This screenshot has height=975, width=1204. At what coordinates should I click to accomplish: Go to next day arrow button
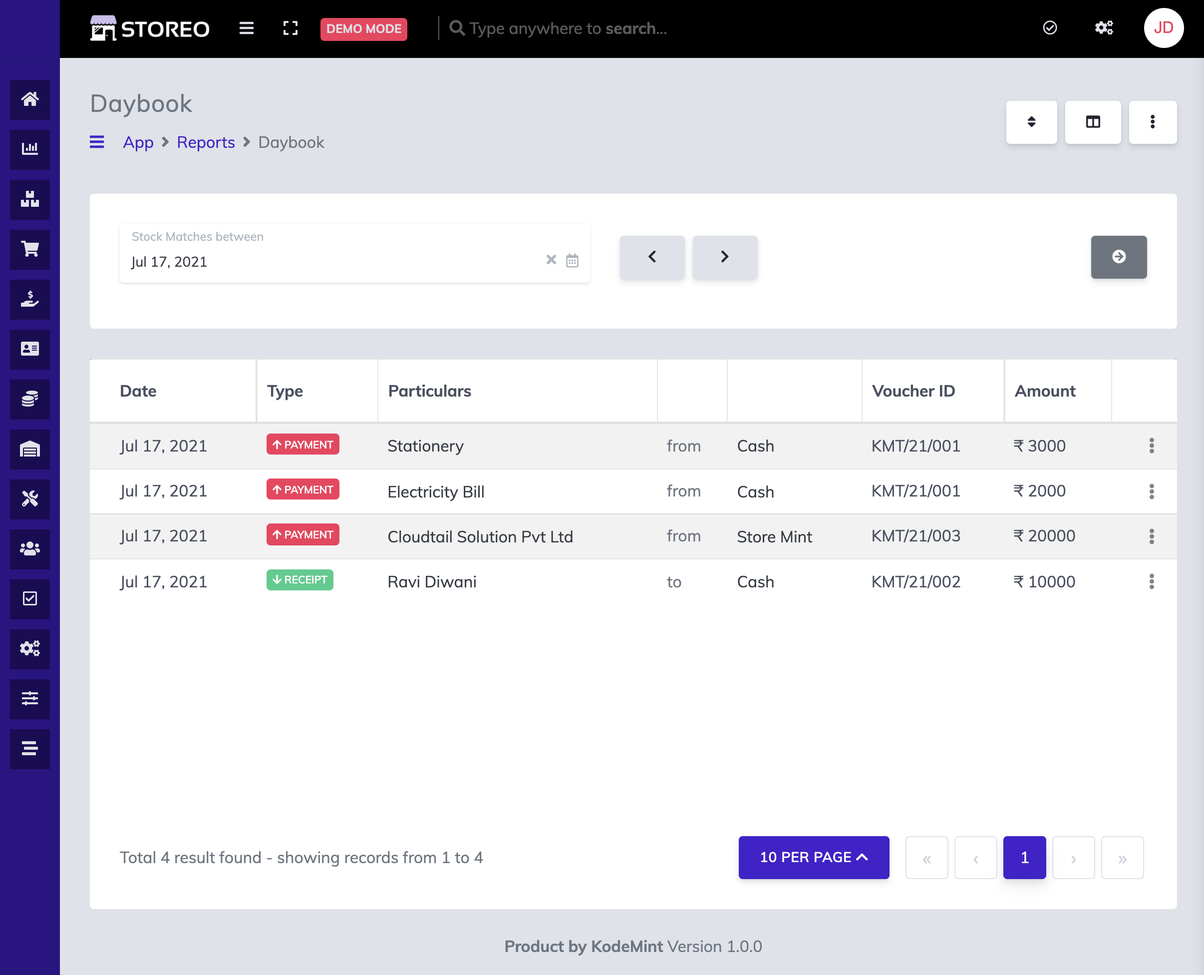(725, 257)
